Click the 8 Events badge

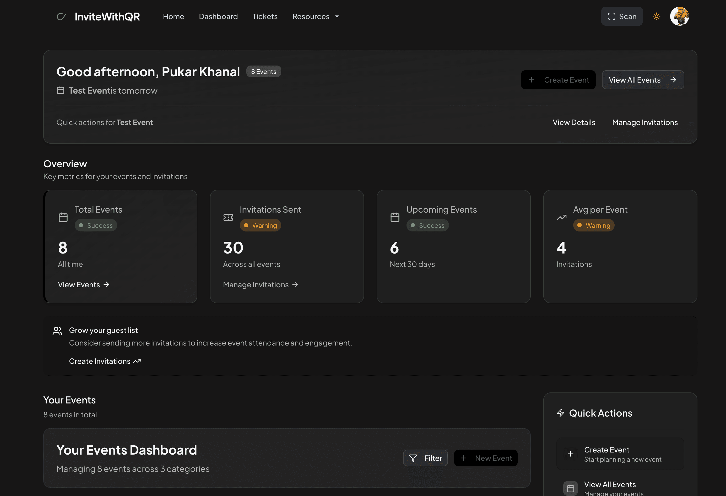(264, 72)
